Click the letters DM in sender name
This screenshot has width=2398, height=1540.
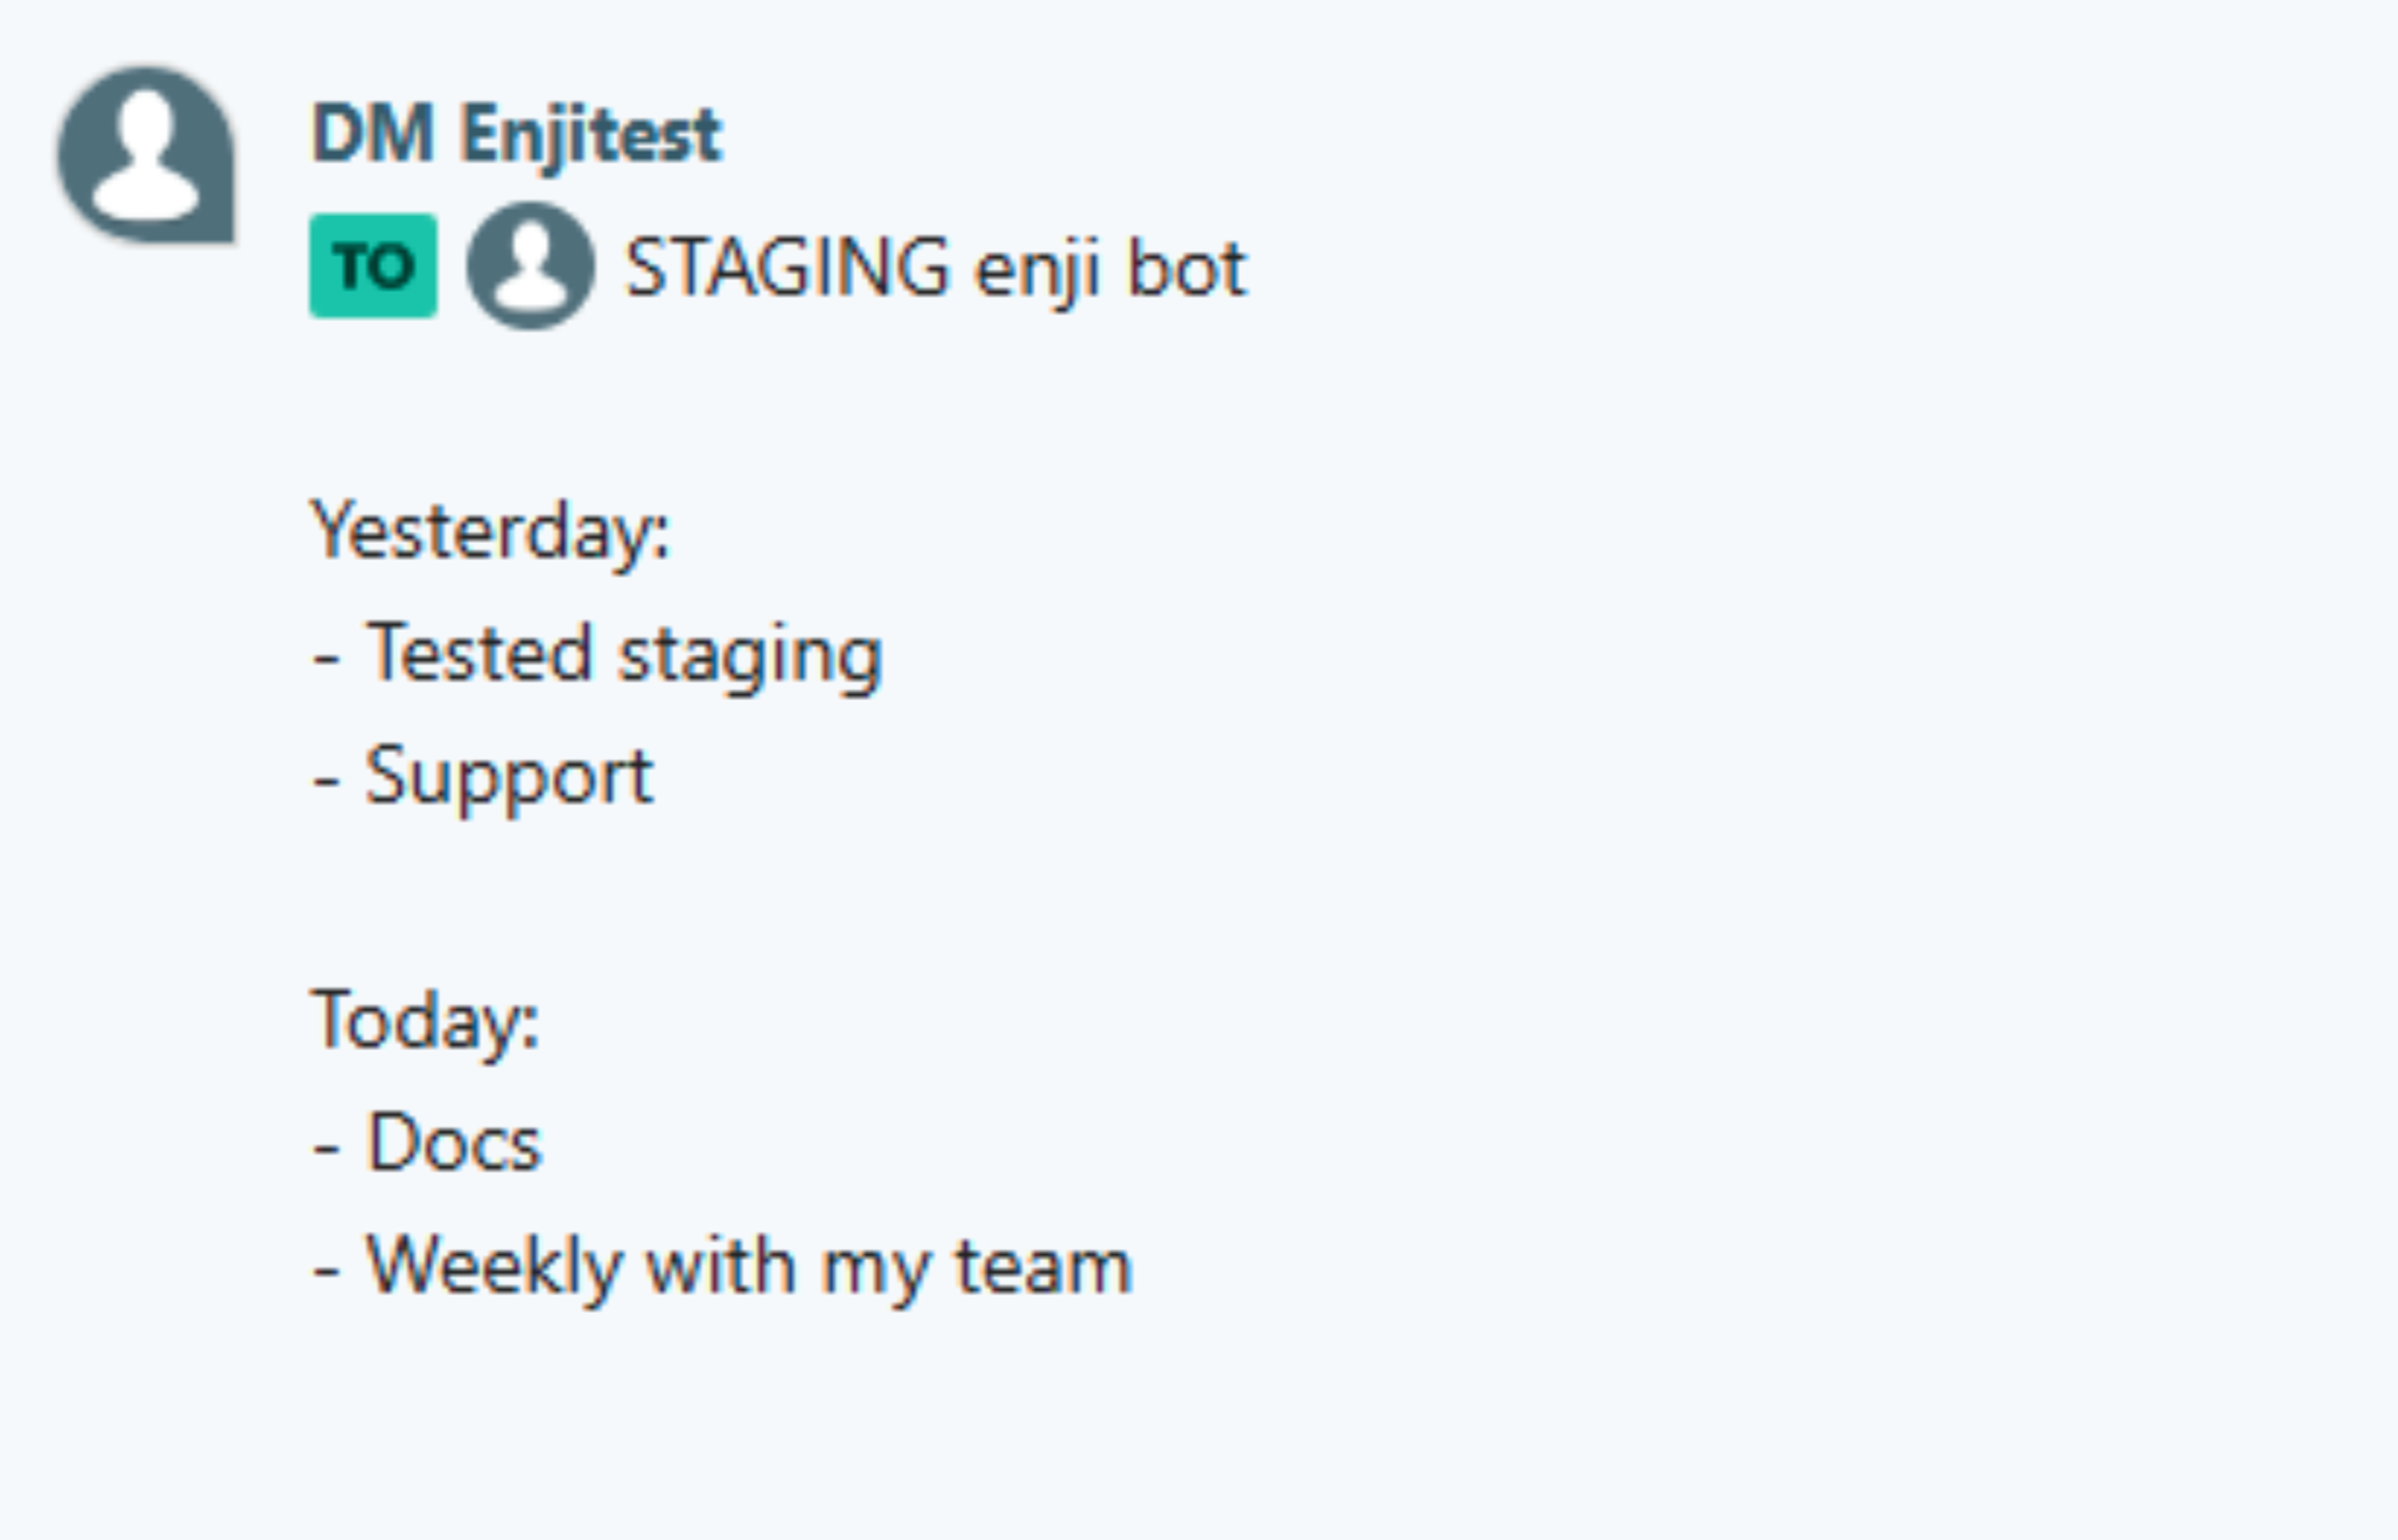pyautogui.click(x=373, y=133)
